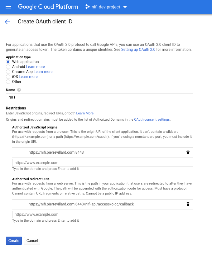The image size is (212, 260).
Task: Click the project hexagon icon beside nifi-dev-project
Action: click(x=88, y=7)
